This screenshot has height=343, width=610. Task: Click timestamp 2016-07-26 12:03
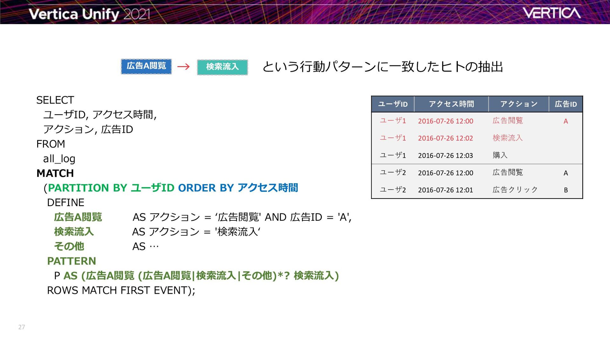pos(445,156)
